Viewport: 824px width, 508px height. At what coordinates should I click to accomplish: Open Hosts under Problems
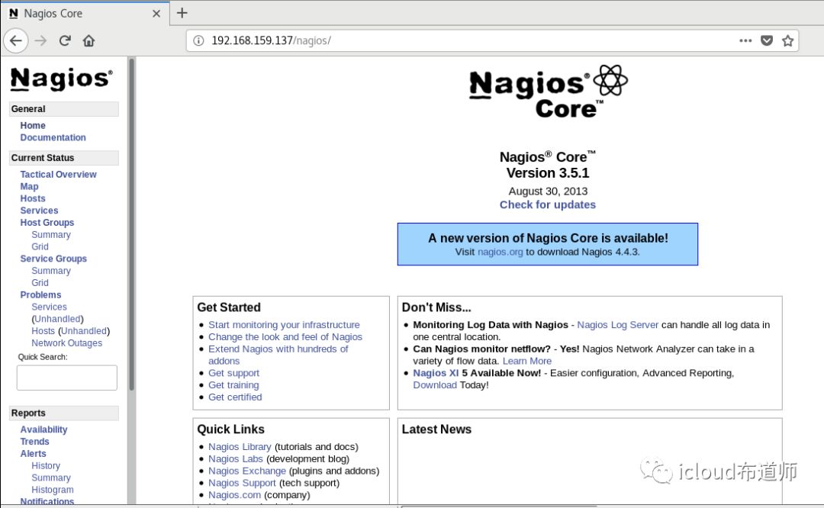pos(43,332)
